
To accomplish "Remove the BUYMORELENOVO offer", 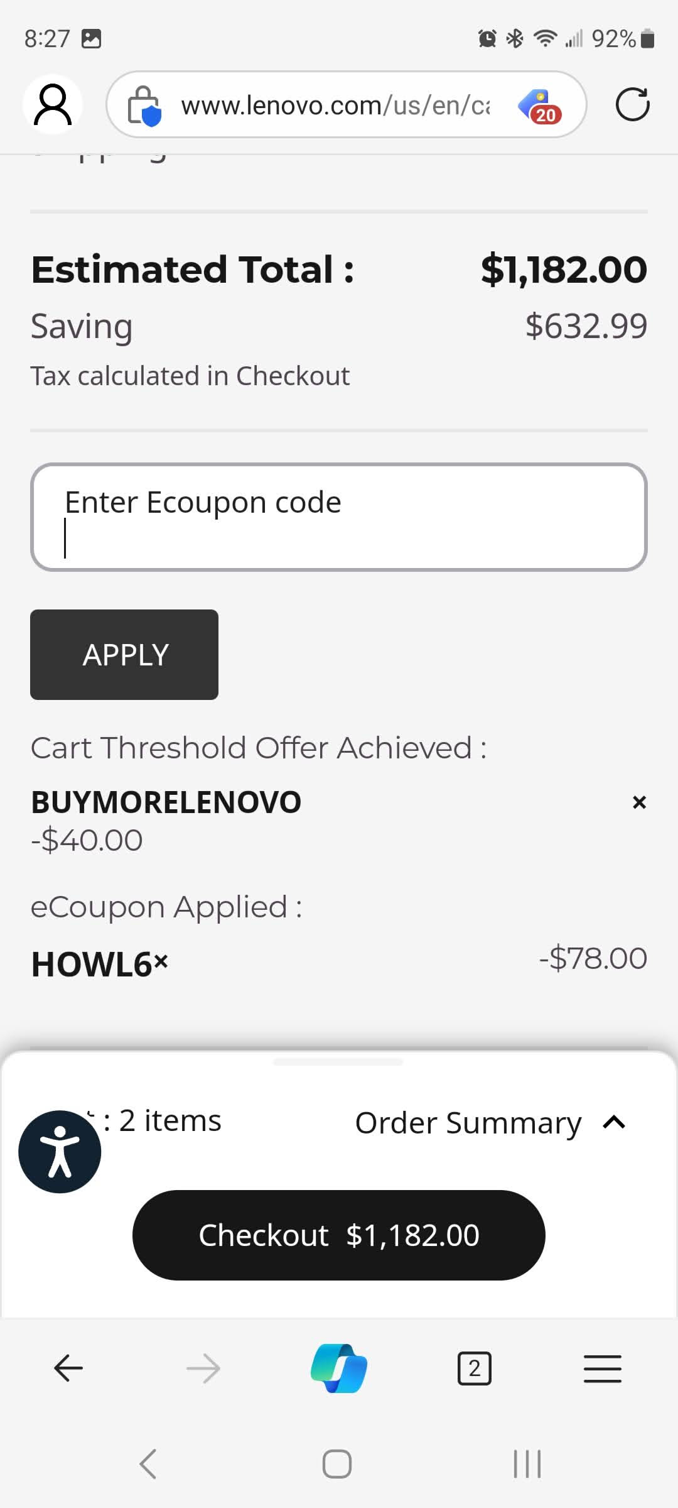I will click(639, 802).
